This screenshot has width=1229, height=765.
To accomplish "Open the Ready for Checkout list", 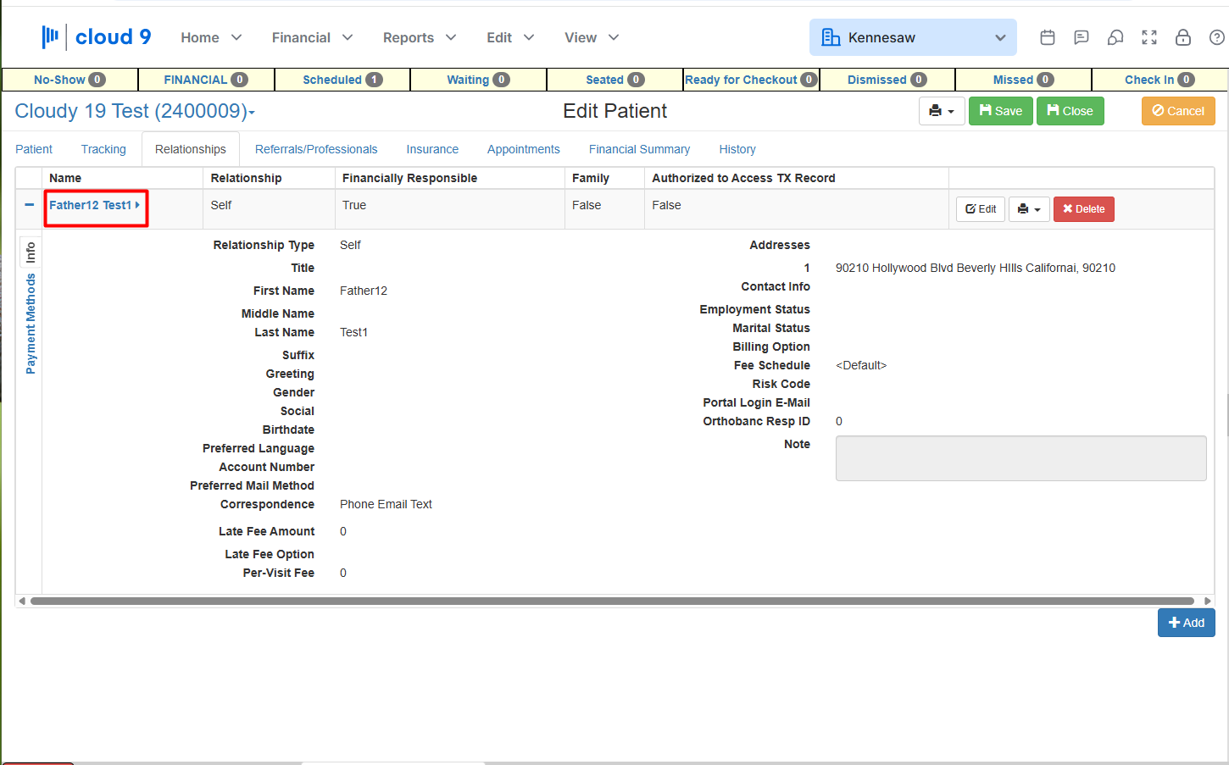I will [751, 80].
